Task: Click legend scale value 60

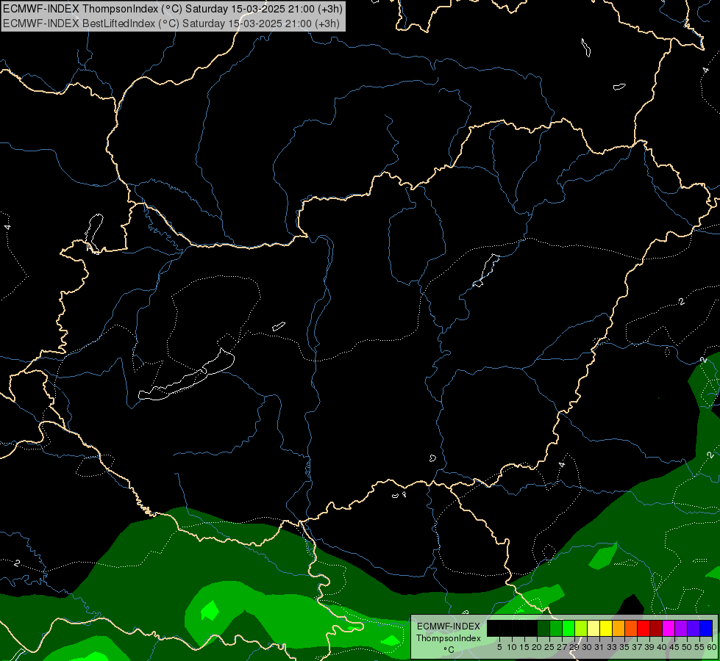Action: click(x=712, y=647)
